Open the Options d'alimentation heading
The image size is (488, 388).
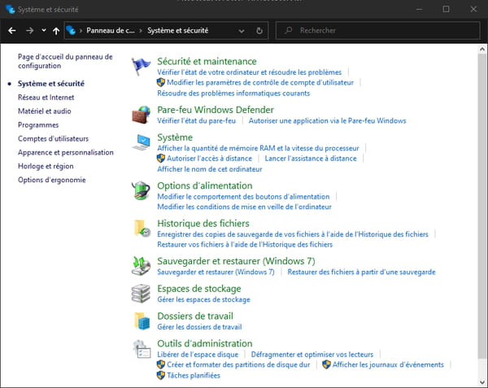click(205, 185)
